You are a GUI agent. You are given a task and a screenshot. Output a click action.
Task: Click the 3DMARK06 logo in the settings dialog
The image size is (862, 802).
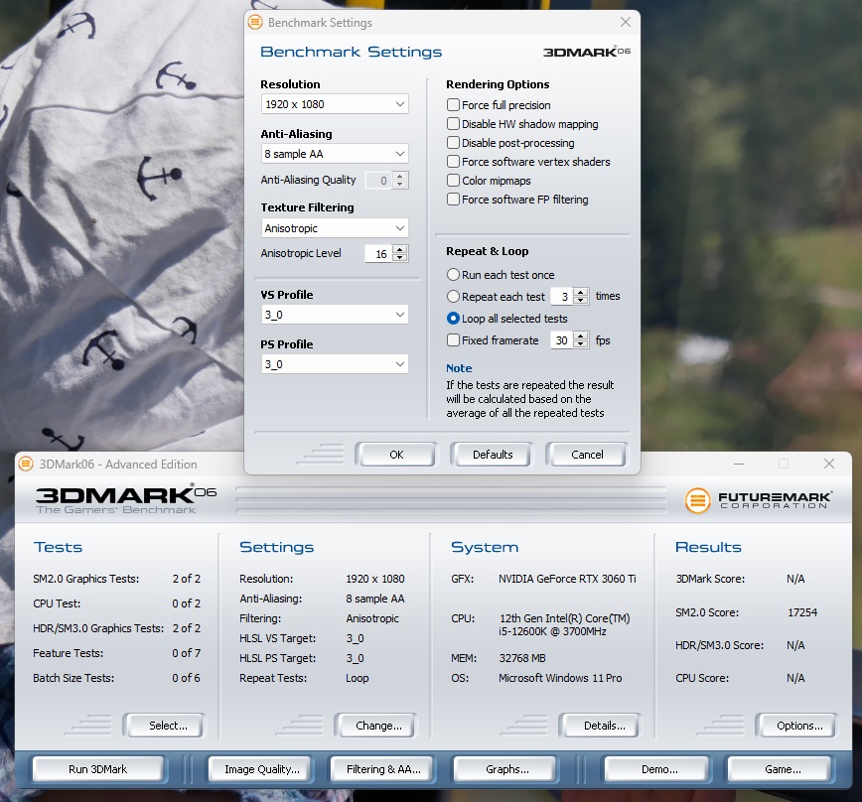pyautogui.click(x=587, y=52)
